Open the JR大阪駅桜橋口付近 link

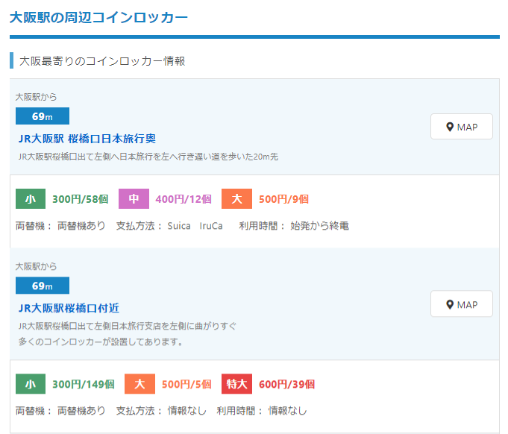click(69, 308)
